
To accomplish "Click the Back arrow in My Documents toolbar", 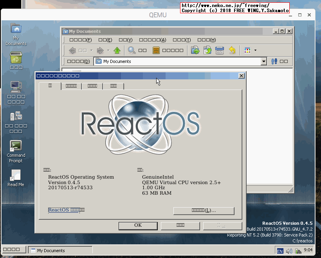I will click(x=72, y=50).
